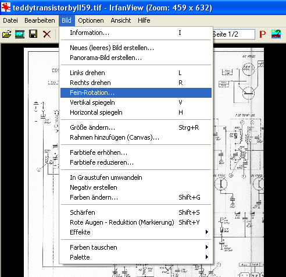286x277 pixels.
Task: Click the Save floppy disk icon
Action: pyautogui.click(x=33, y=34)
